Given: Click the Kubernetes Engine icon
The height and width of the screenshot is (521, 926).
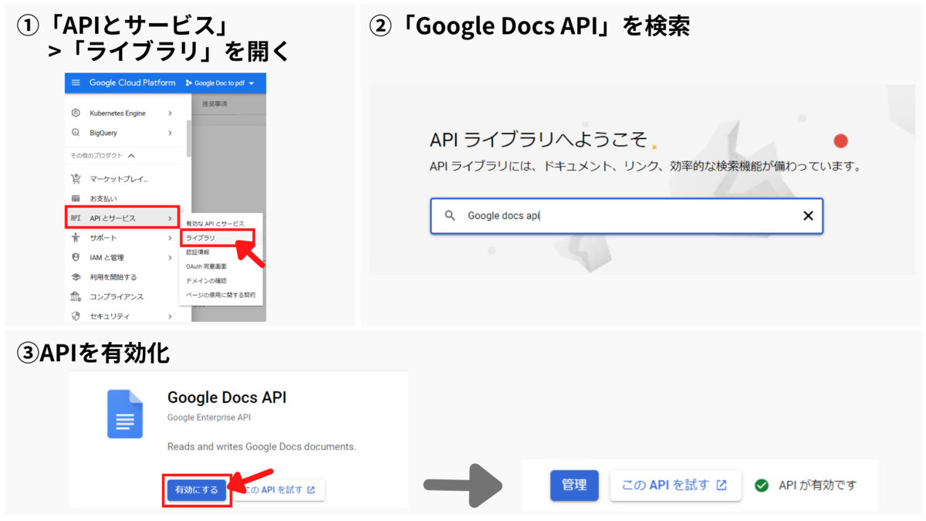Looking at the screenshot, I should pos(76,113).
